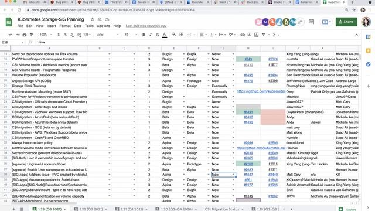Click the Create a filter icon
Viewport: 375px width, 211px height.
click(264, 35)
